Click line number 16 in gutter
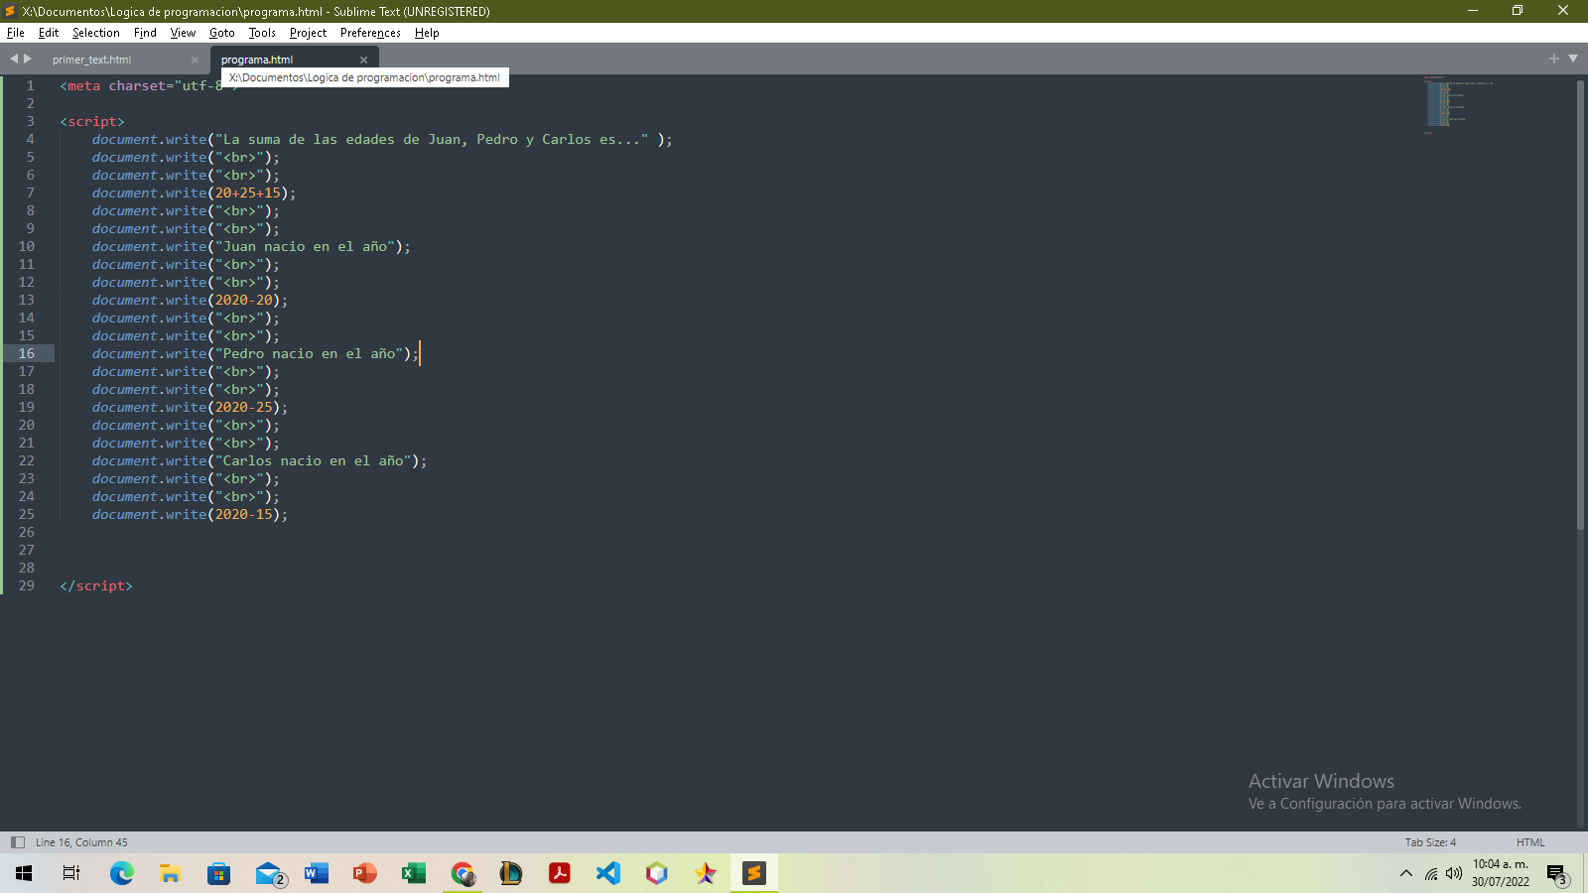 [27, 353]
